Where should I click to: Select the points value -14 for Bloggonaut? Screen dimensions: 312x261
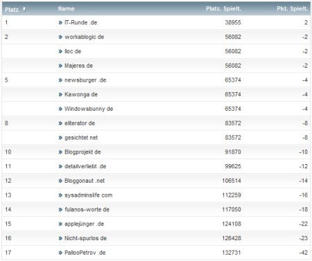[304, 181]
